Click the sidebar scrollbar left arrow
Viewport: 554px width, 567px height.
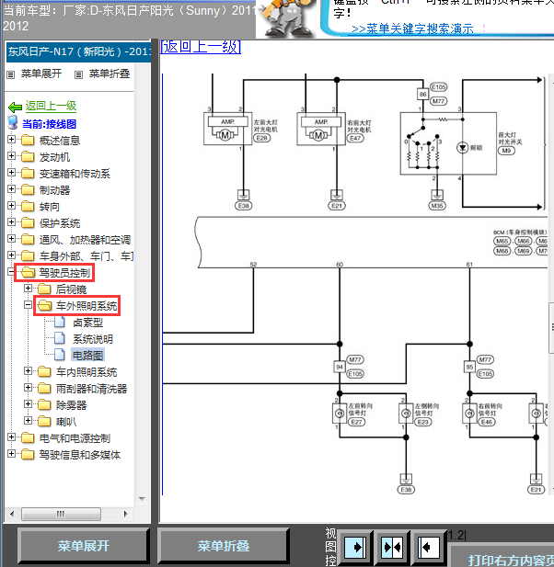tap(12, 514)
